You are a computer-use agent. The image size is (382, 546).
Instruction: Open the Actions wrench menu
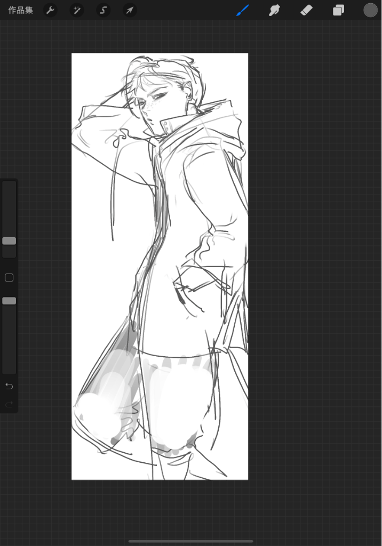pos(51,10)
